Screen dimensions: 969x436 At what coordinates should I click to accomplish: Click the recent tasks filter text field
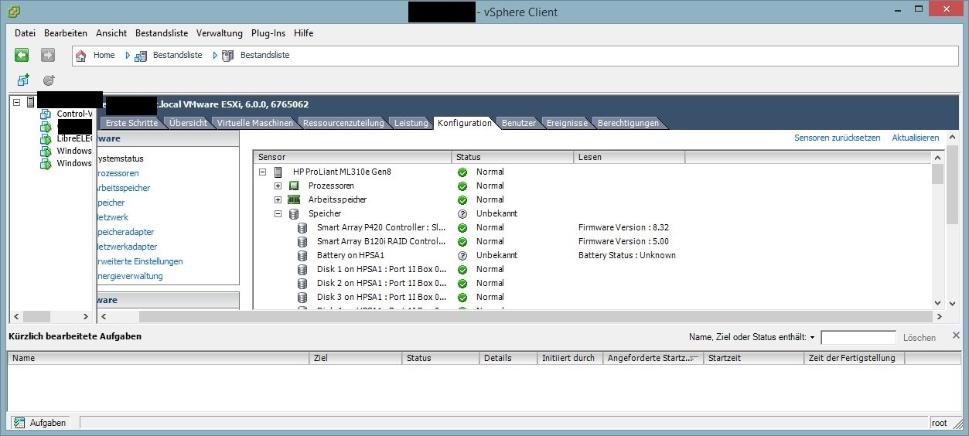click(858, 338)
